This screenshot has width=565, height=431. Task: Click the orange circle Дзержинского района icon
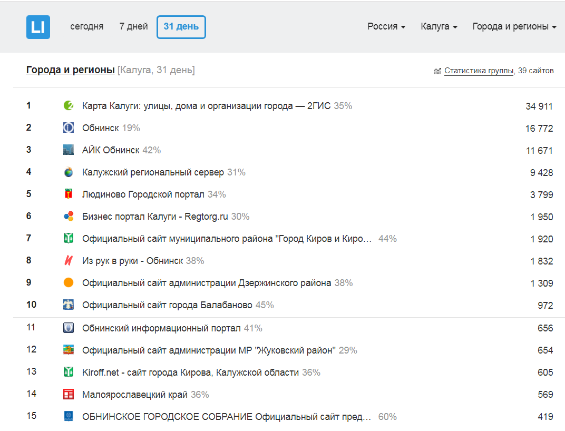[69, 283]
